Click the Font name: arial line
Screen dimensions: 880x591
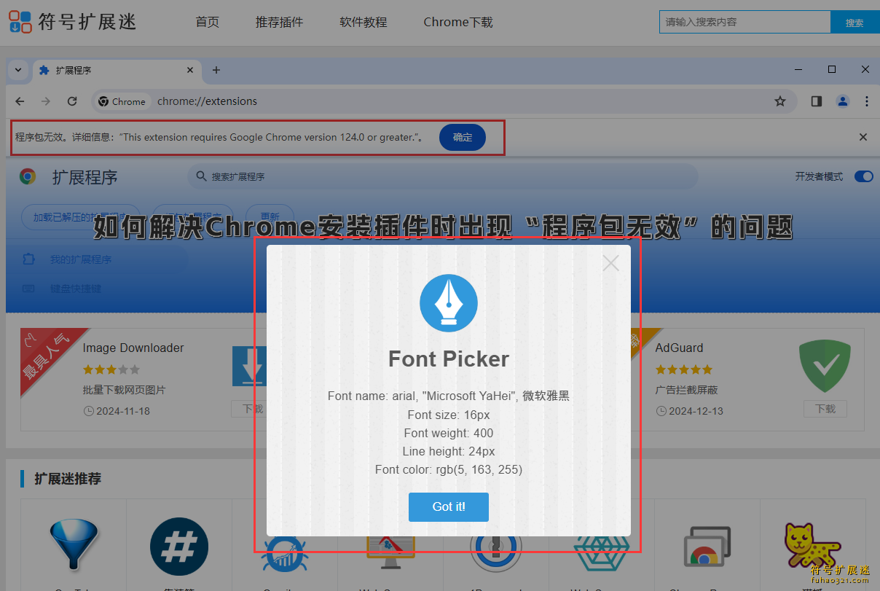point(449,396)
